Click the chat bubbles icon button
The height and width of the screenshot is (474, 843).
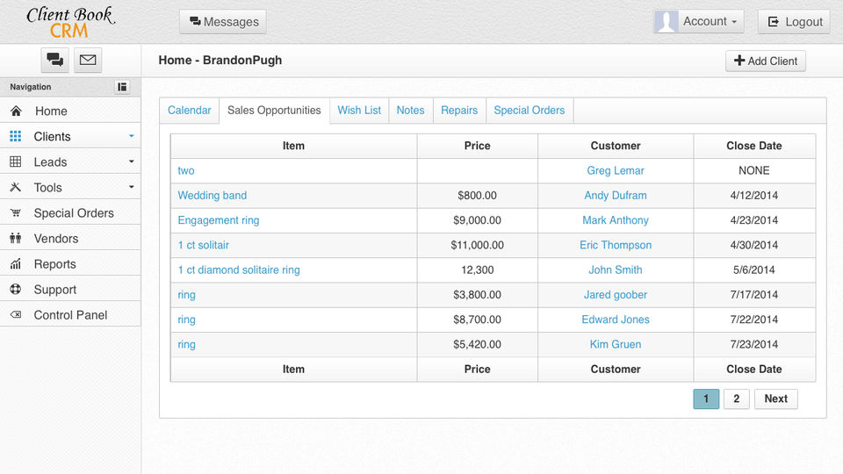point(55,60)
